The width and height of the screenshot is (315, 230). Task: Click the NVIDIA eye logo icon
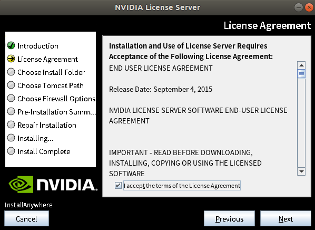click(x=21, y=184)
